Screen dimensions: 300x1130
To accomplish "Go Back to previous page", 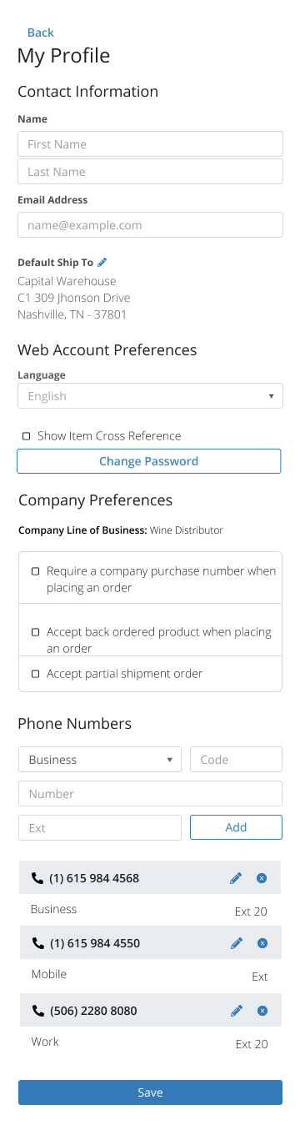I will click(x=41, y=33).
